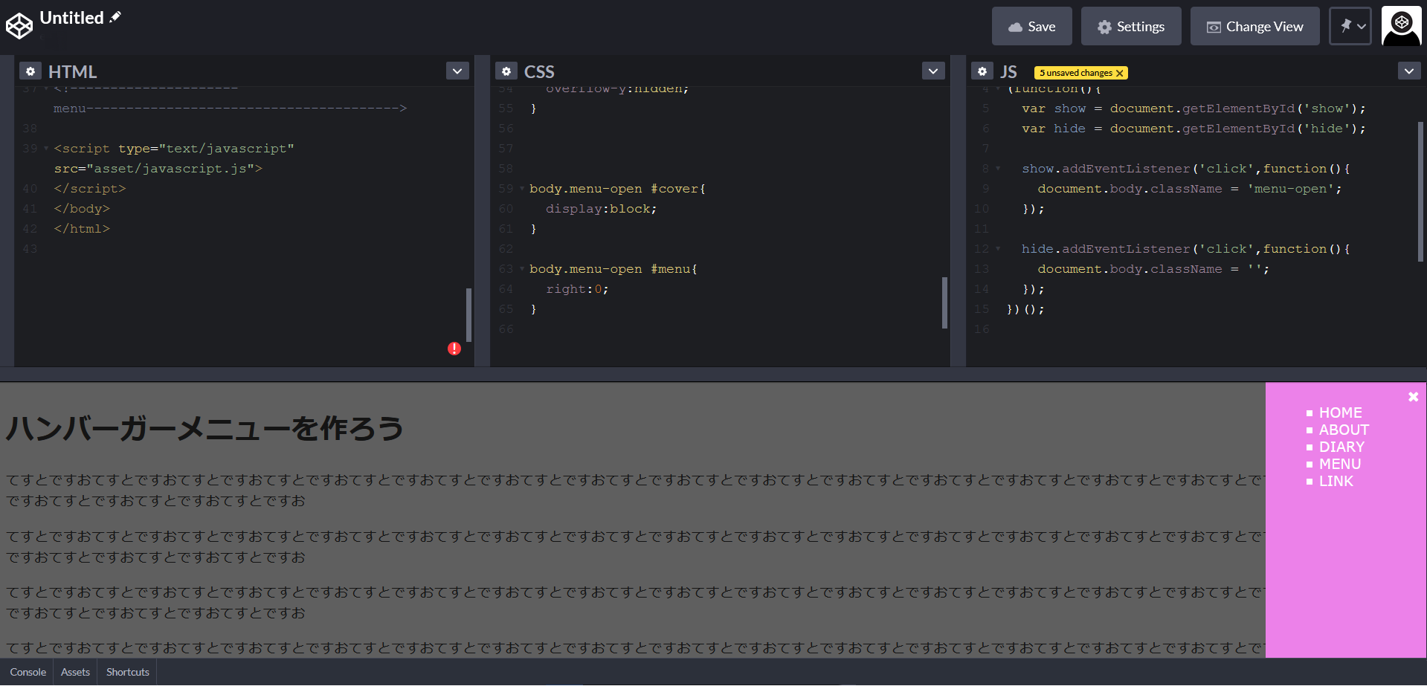Open the user profile avatar

(x=1401, y=26)
